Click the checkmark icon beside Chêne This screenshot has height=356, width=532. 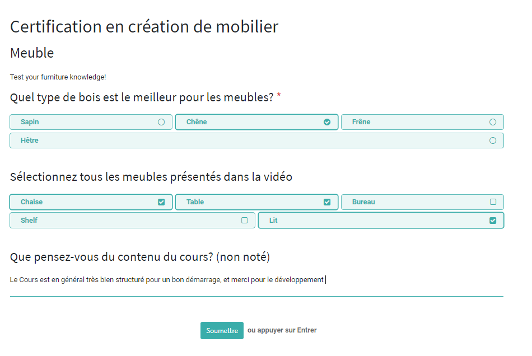click(327, 122)
